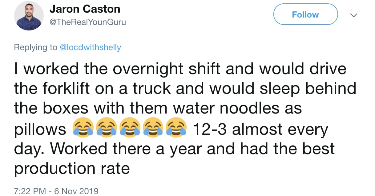Select the last laughing-crying emoji
Image resolution: width=375 pixels, height=196 pixels.
pos(176,128)
